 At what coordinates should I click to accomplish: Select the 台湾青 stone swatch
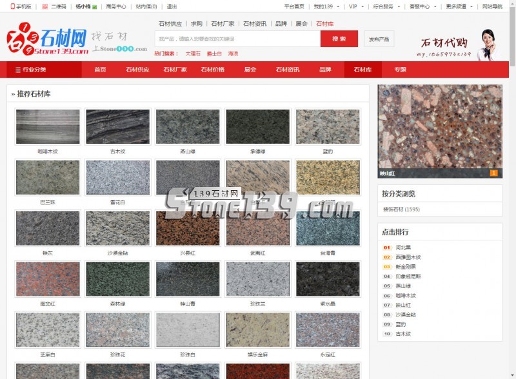(x=328, y=228)
